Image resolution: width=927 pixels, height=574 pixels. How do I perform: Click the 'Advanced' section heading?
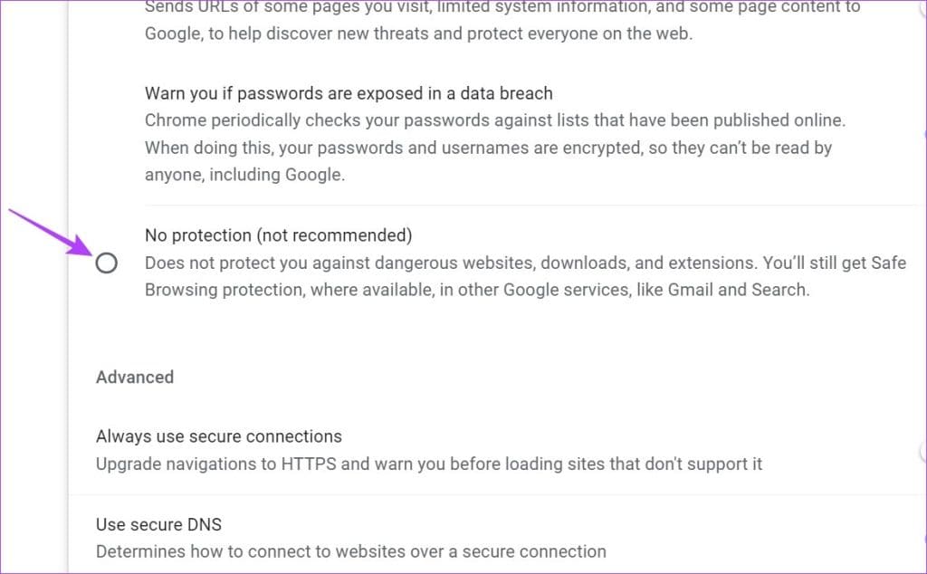134,377
